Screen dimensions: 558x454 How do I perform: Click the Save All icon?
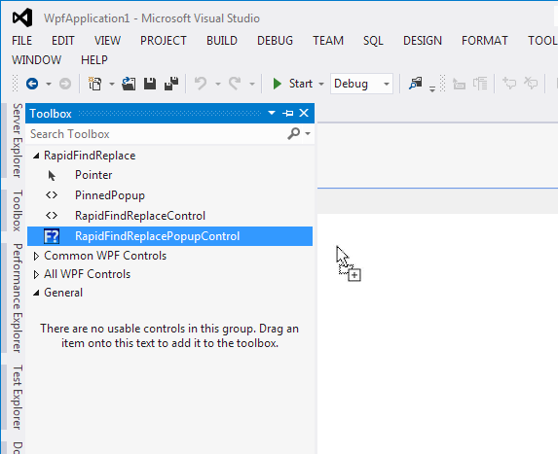pyautogui.click(x=171, y=84)
